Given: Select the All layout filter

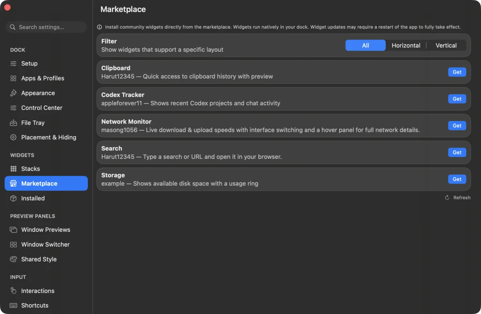Looking at the screenshot, I should (x=366, y=46).
